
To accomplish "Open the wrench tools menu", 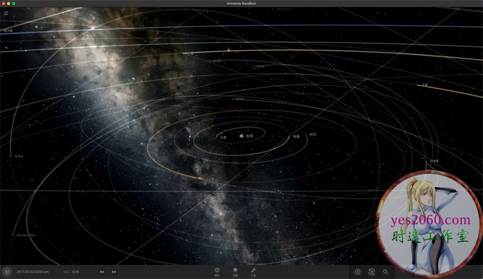I will coord(253,270).
